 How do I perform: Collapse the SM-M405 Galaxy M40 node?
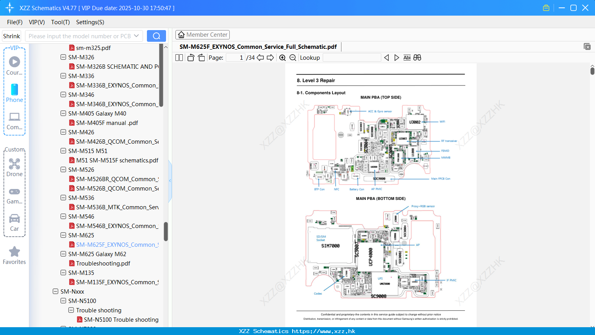click(x=63, y=113)
